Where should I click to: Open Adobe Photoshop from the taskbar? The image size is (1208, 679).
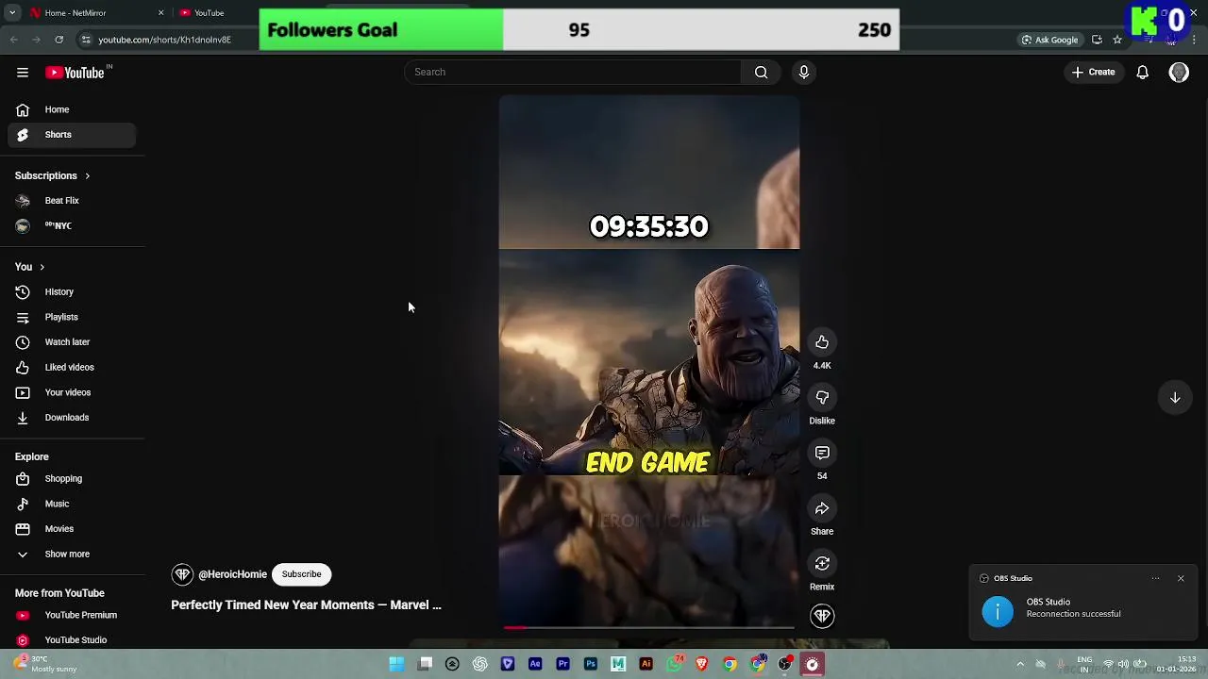tap(591, 664)
